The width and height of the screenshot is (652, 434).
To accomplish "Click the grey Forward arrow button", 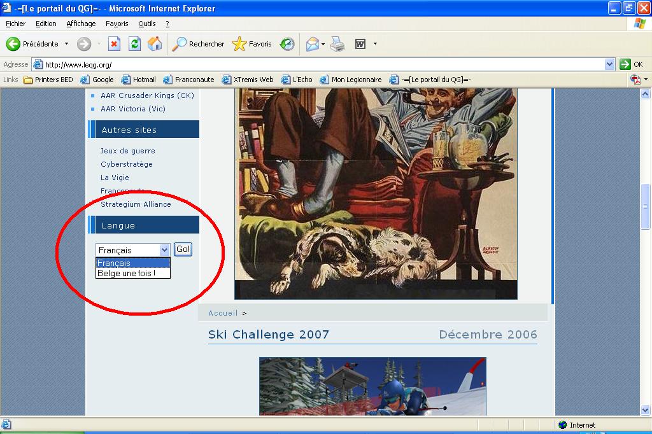I will pyautogui.click(x=84, y=44).
